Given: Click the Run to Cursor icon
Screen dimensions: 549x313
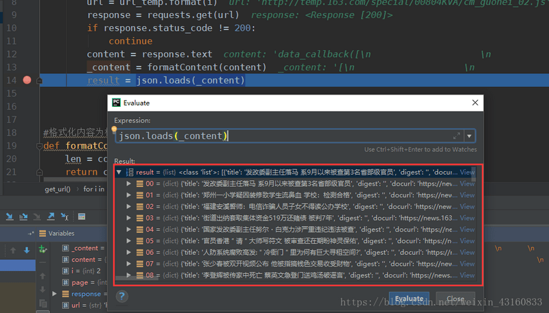Looking at the screenshot, I should point(65,216).
